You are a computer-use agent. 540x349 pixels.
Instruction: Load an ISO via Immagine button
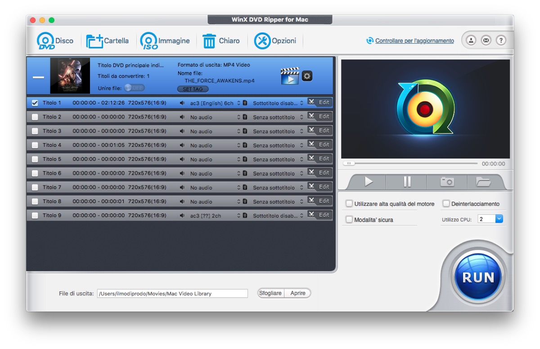(148, 41)
